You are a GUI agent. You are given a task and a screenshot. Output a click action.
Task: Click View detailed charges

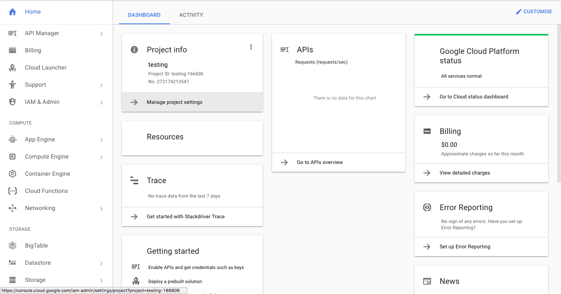(481, 173)
